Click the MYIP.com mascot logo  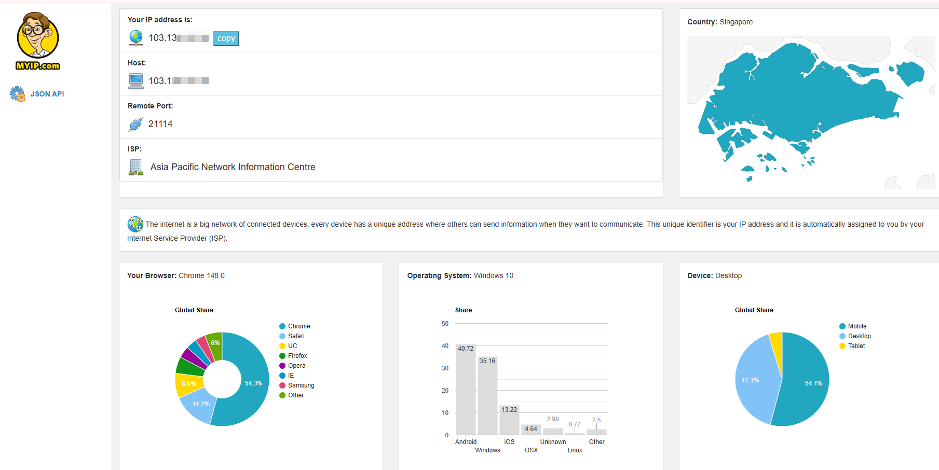tap(38, 41)
